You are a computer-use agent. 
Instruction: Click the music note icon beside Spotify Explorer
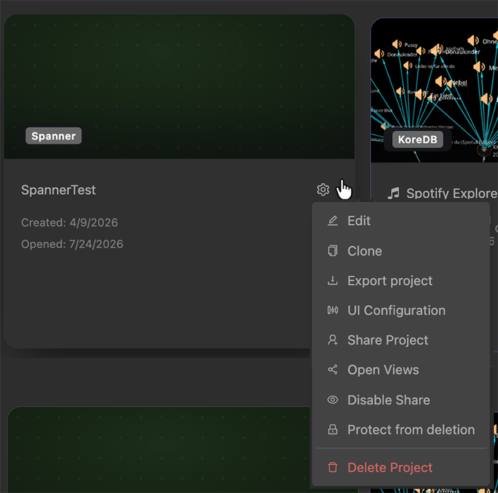tap(394, 193)
